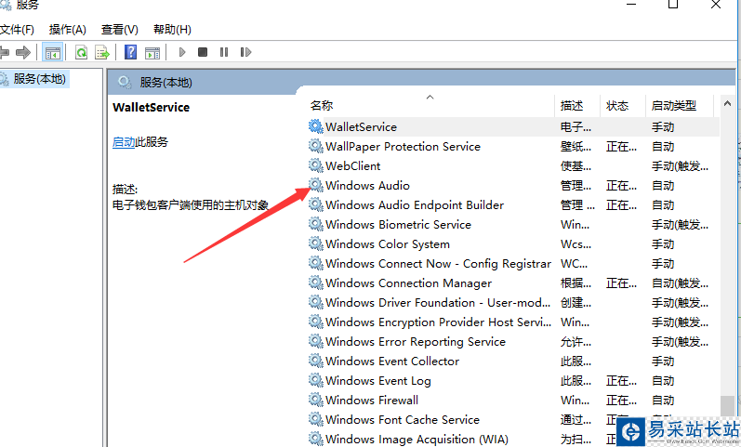Select Windows Event Log
This screenshot has width=741, height=447.
tap(513, 381)
